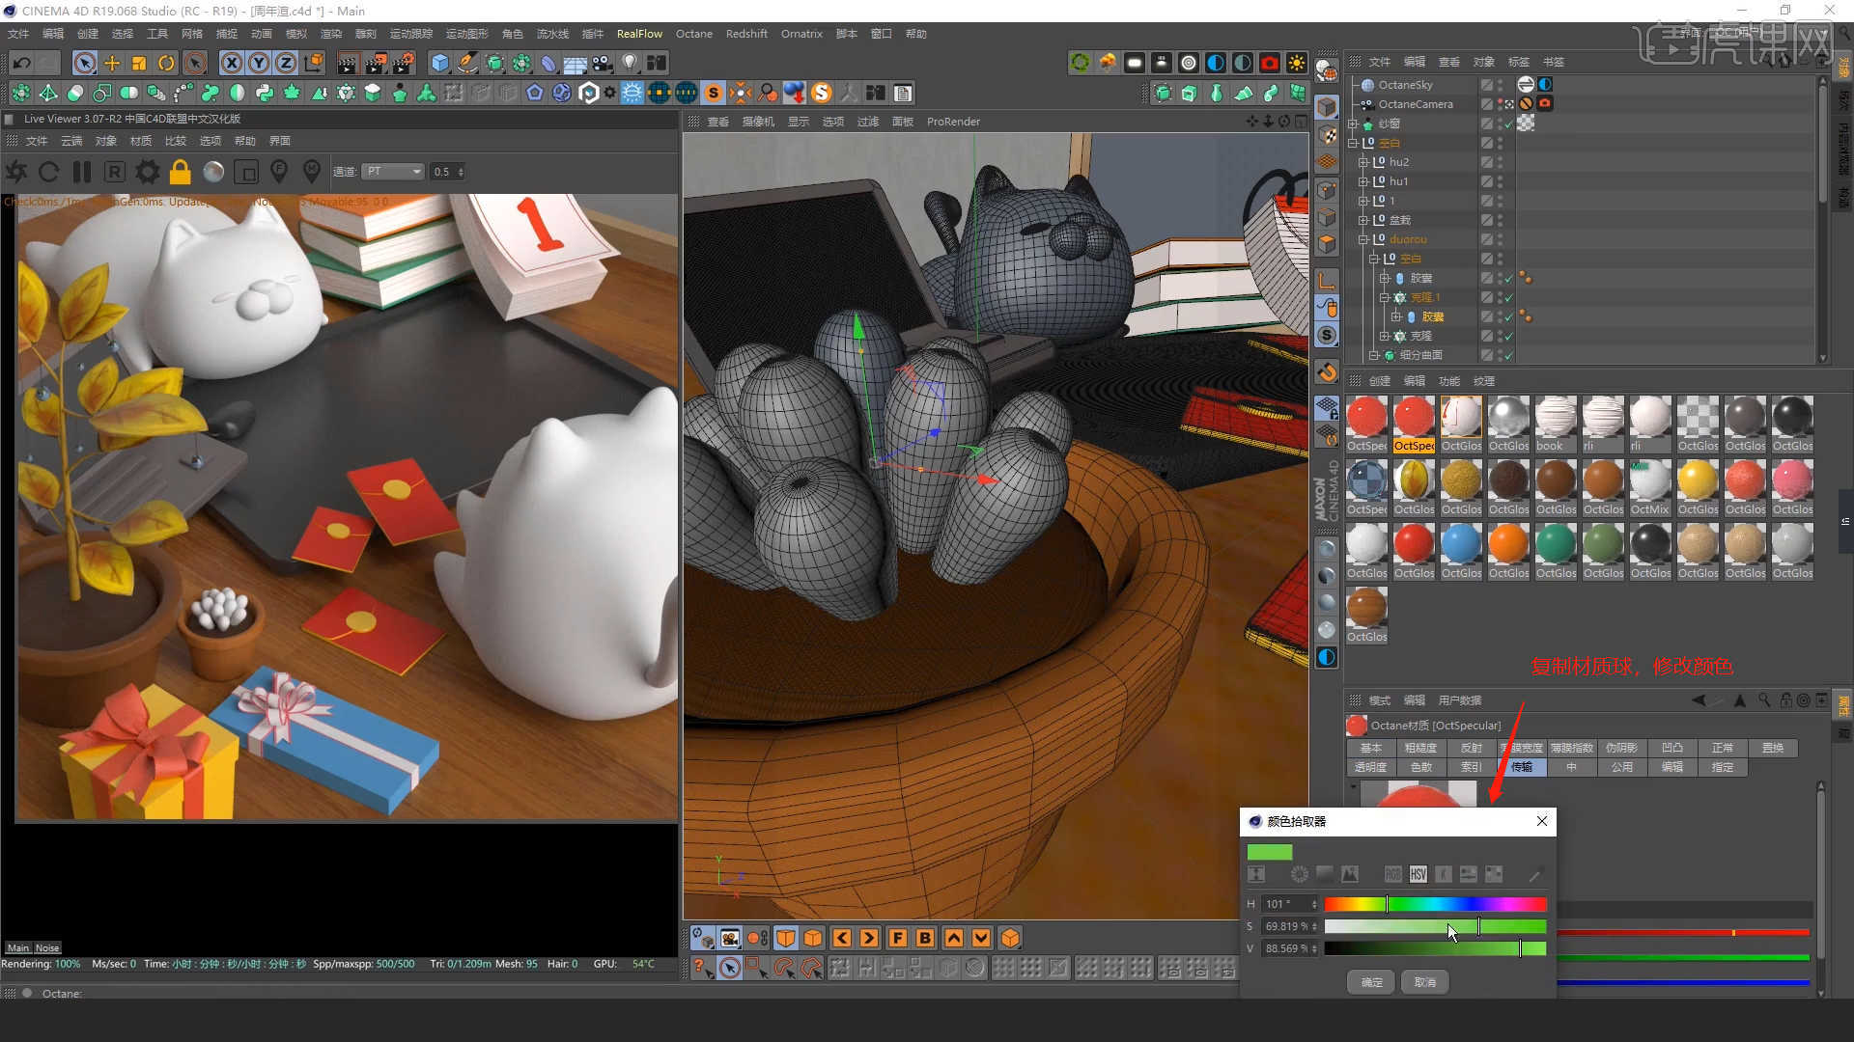The image size is (1854, 1042).
Task: Toggle the X axis lock
Action: 232,64
